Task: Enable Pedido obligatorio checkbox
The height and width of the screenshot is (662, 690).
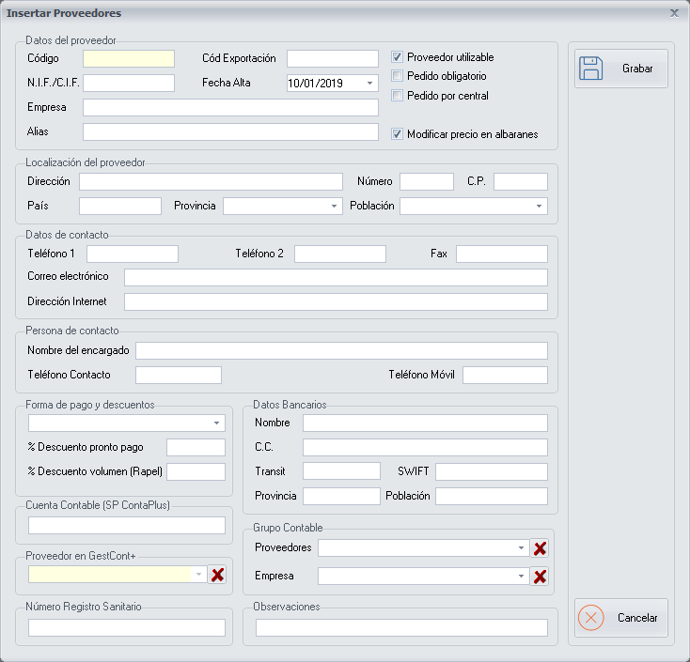Action: (x=398, y=76)
